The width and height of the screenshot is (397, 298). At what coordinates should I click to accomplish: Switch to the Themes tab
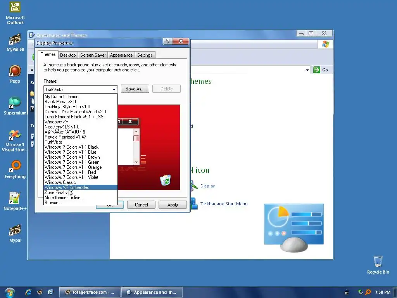pos(48,54)
